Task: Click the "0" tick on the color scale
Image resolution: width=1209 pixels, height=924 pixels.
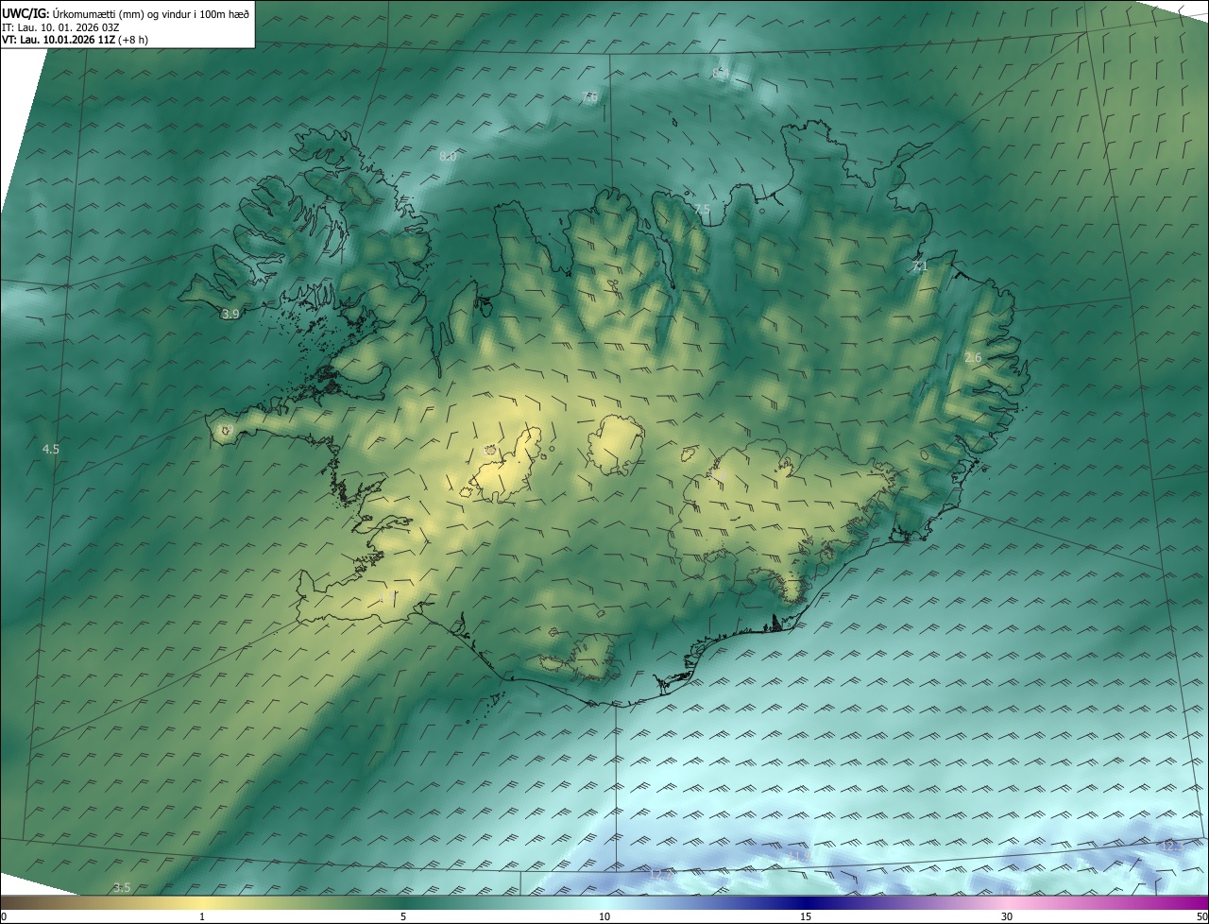Action: 4,916
